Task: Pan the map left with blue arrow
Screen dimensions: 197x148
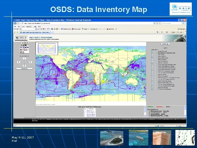Action: tap(25, 48)
